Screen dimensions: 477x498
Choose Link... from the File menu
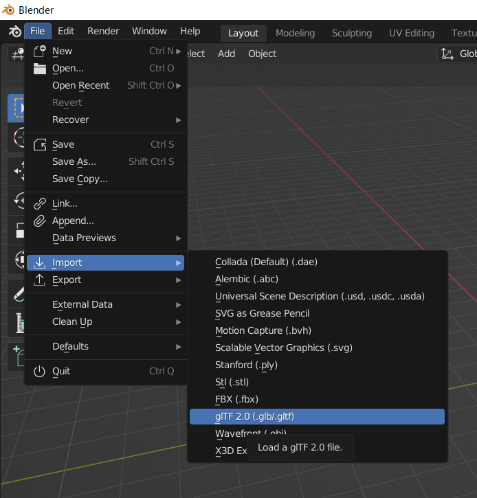pos(106,203)
